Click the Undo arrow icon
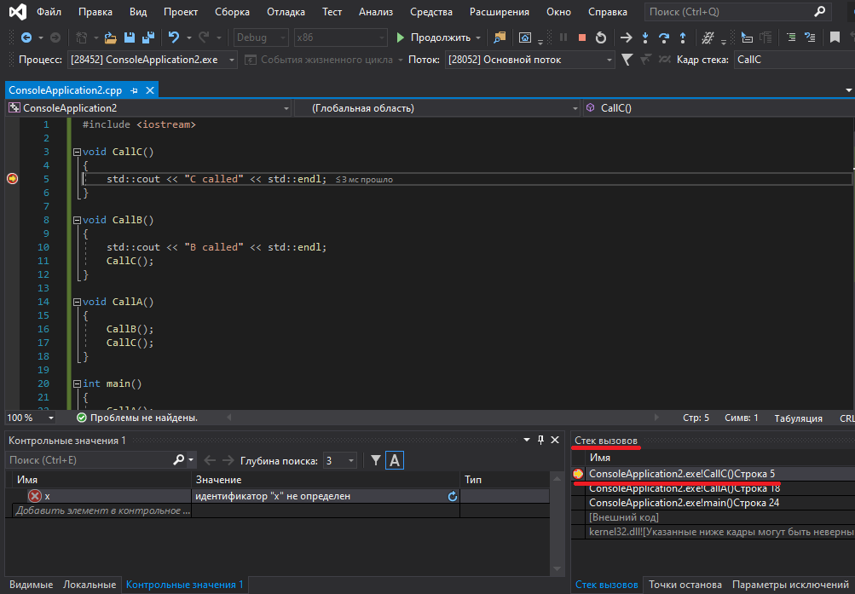The width and height of the screenshot is (855, 594). [174, 37]
